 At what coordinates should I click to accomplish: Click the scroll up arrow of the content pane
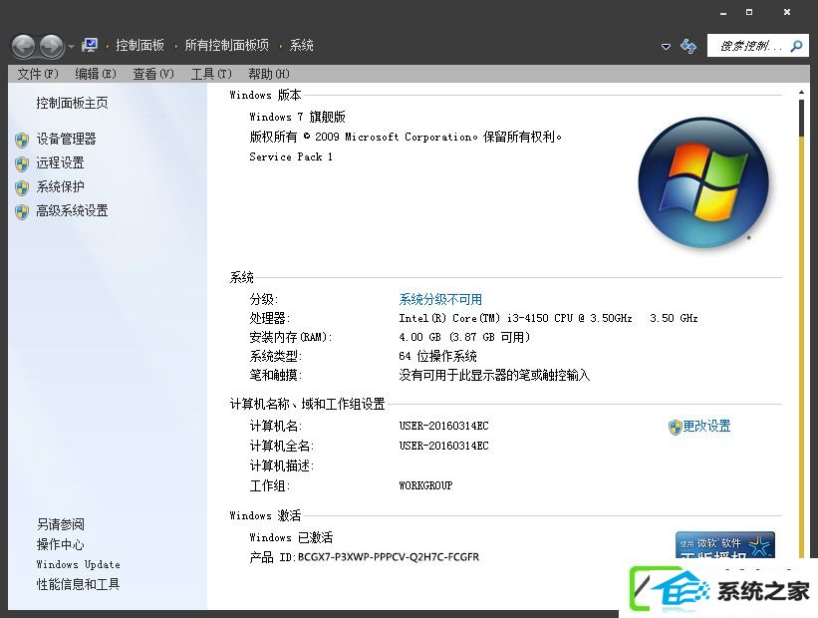801,93
